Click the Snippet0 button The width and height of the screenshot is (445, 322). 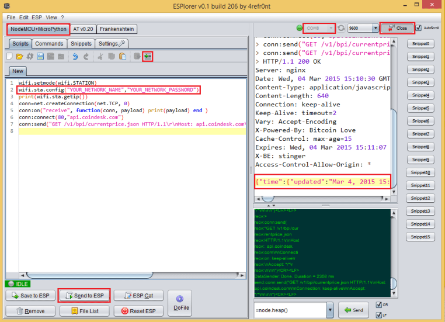(x=421, y=44)
